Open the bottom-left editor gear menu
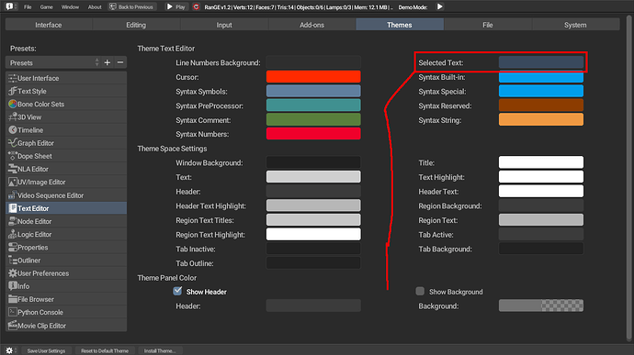Screen dimensions: 634x355 [x=10, y=350]
